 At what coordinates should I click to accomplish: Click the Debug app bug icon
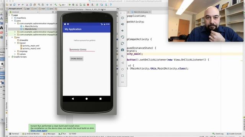pos(73,5)
